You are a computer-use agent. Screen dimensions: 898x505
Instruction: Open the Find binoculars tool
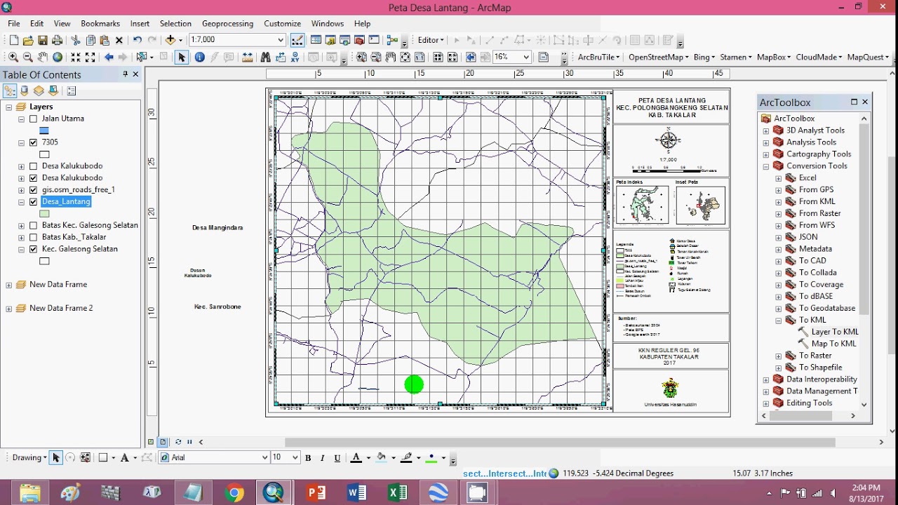[265, 58]
